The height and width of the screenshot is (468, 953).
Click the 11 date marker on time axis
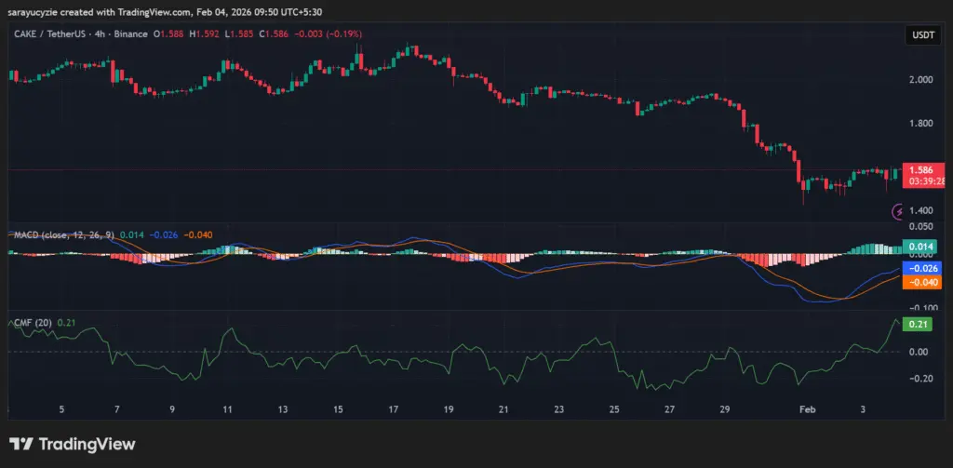(x=227, y=408)
